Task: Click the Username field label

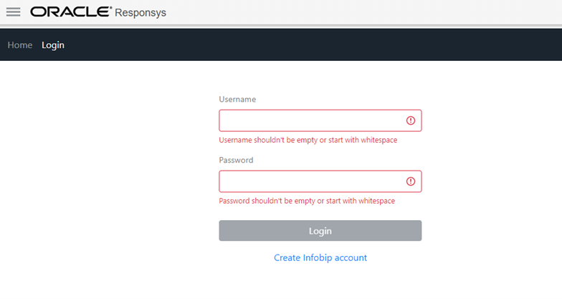Action: click(x=237, y=99)
